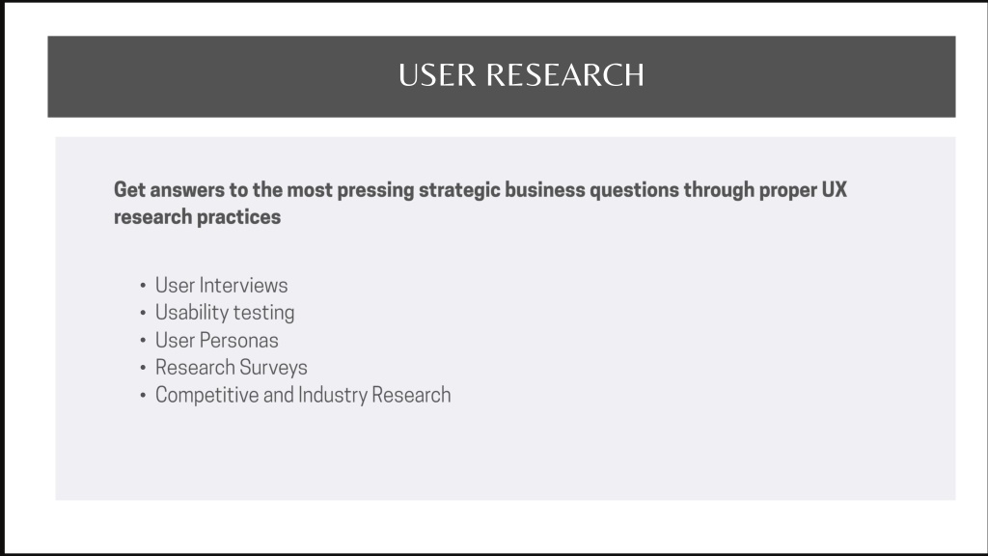Click the bullet dot before User Personas

143,341
